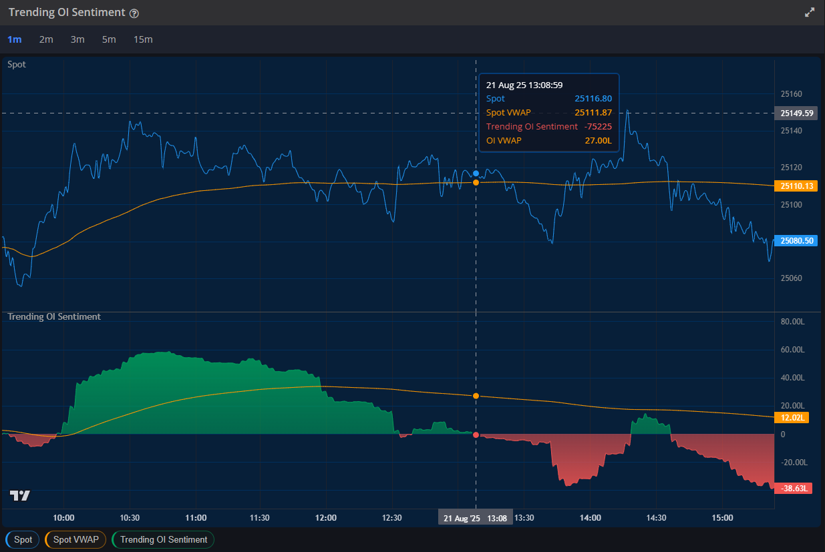This screenshot has width=825, height=552.
Task: Toggle the Spot legend chip
Action: [22, 539]
